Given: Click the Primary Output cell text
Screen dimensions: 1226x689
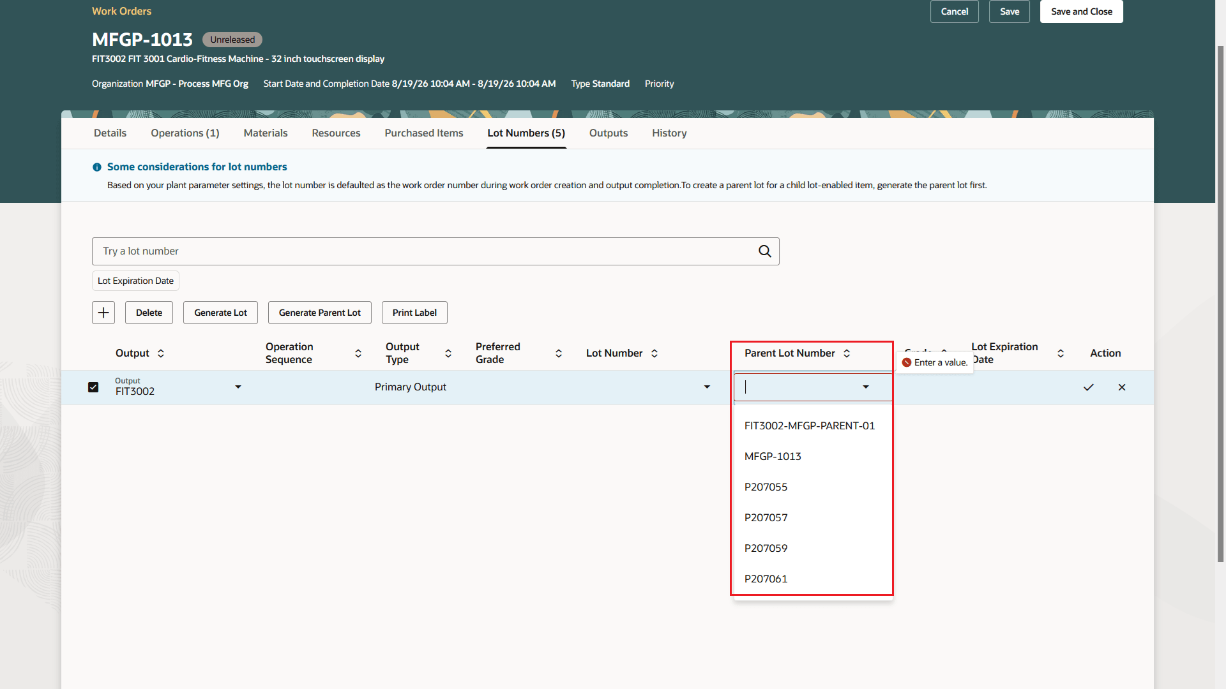Looking at the screenshot, I should click(411, 387).
